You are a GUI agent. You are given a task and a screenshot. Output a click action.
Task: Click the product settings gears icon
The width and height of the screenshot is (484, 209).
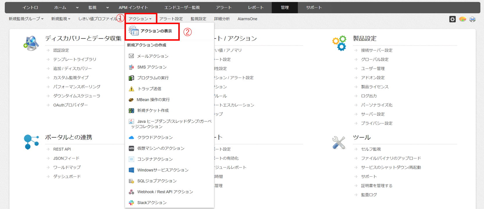click(x=339, y=43)
